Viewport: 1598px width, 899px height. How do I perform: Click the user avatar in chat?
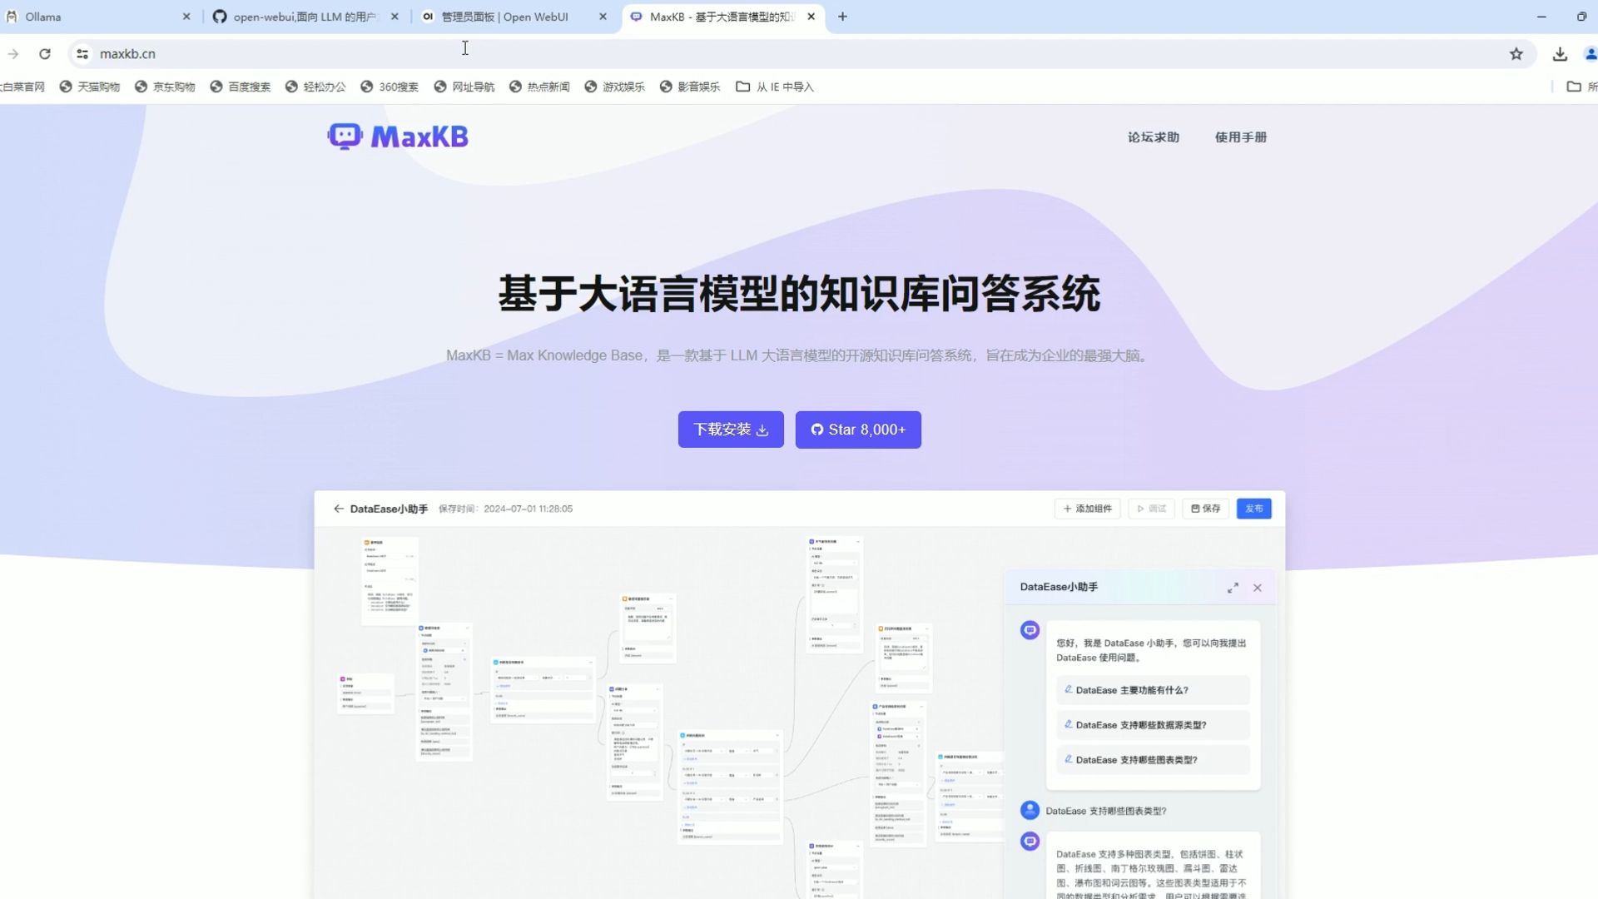click(1030, 810)
